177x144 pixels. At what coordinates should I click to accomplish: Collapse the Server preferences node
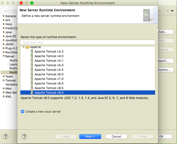click(x=4, y=56)
